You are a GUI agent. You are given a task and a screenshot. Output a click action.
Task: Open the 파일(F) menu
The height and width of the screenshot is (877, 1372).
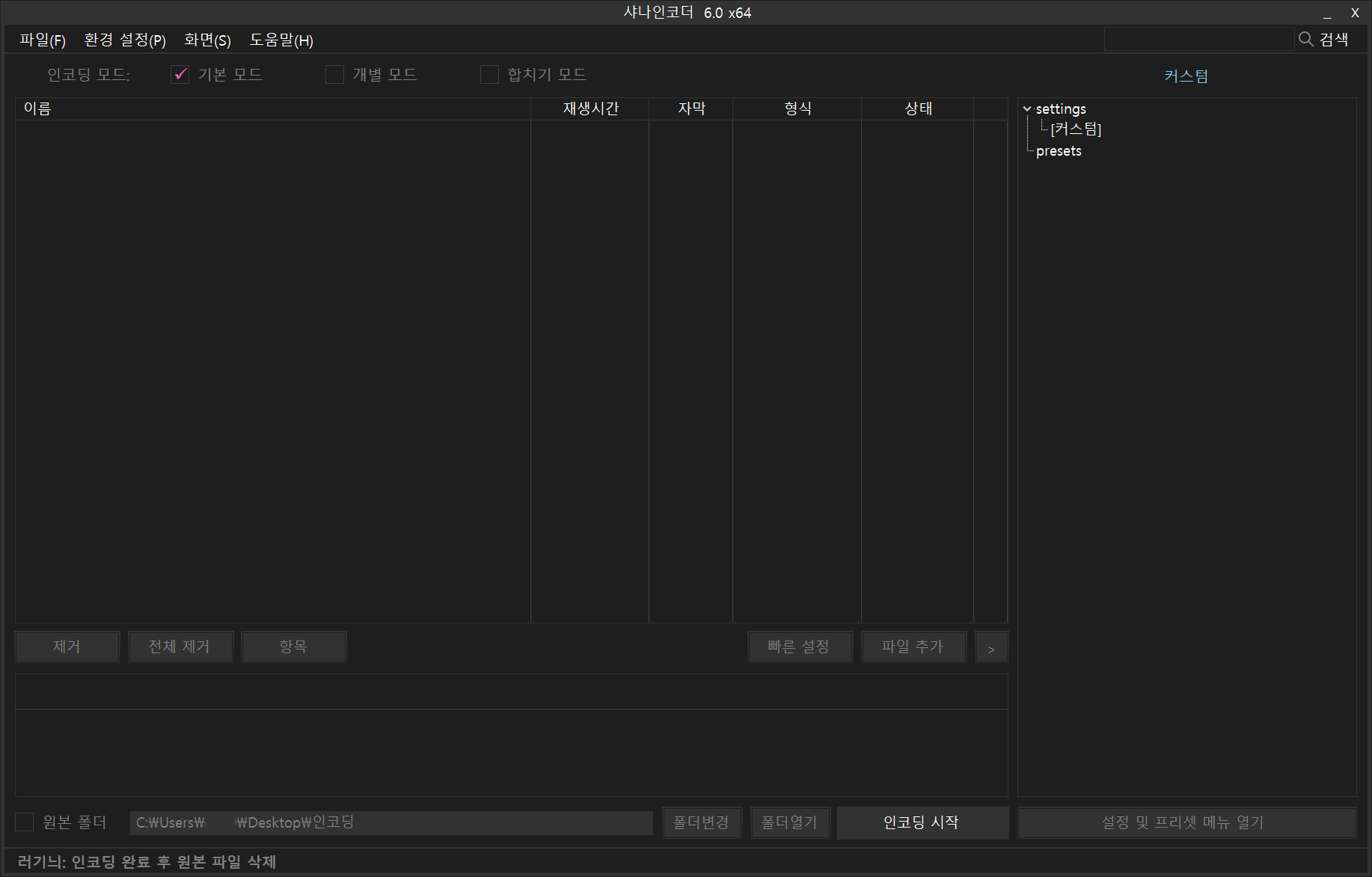43,40
